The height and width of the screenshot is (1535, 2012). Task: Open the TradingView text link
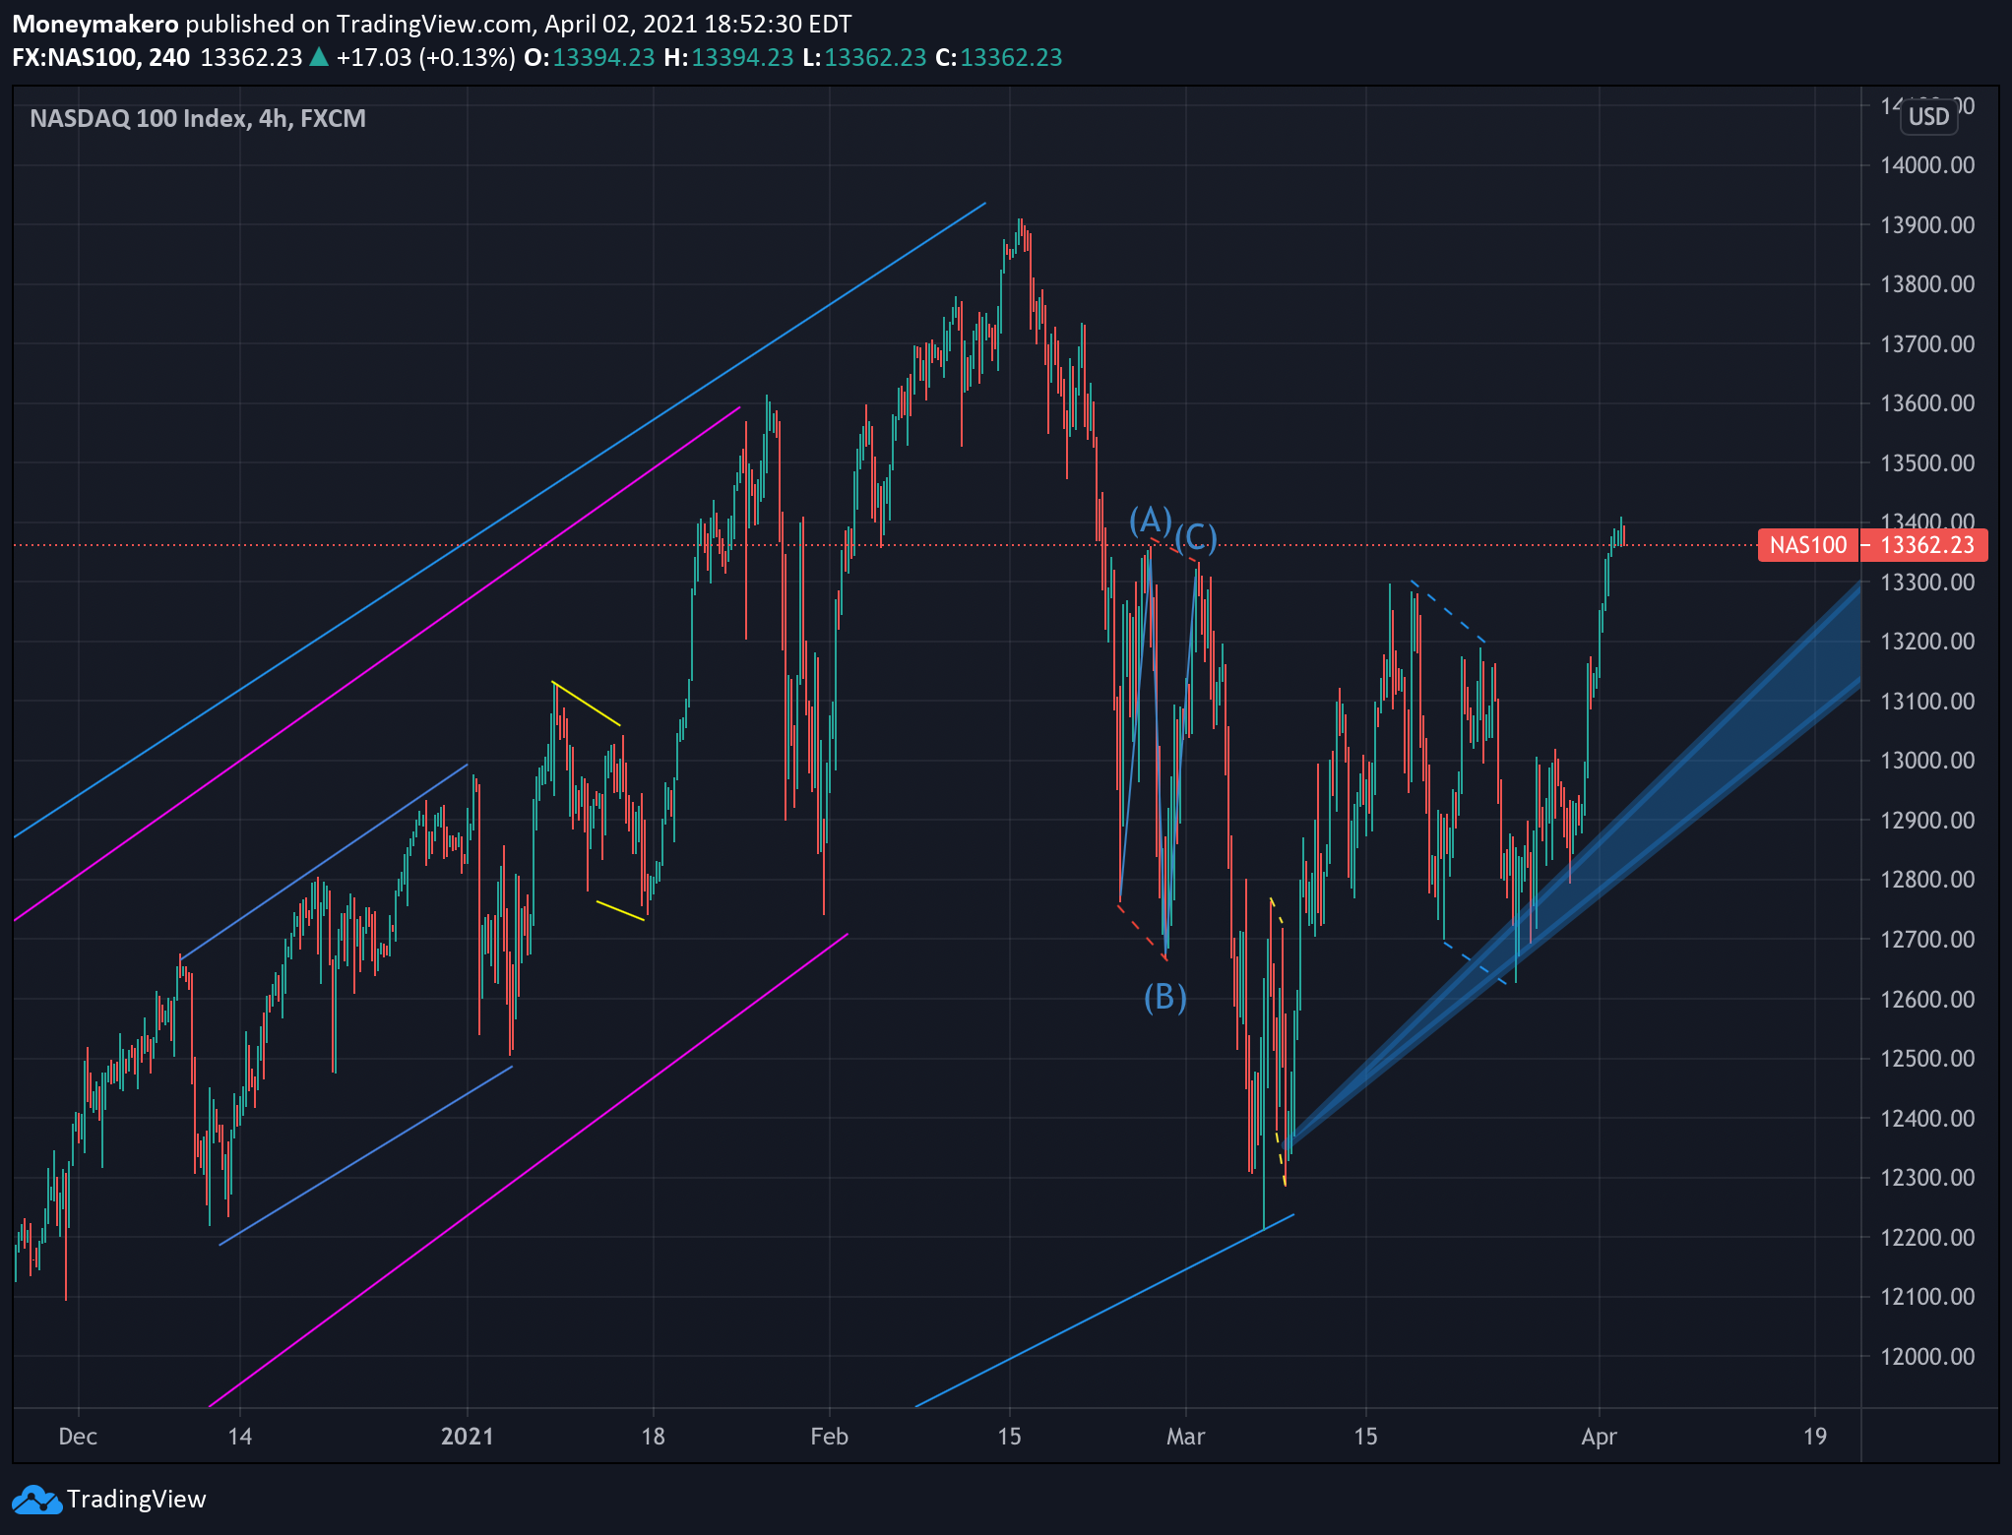[136, 1500]
